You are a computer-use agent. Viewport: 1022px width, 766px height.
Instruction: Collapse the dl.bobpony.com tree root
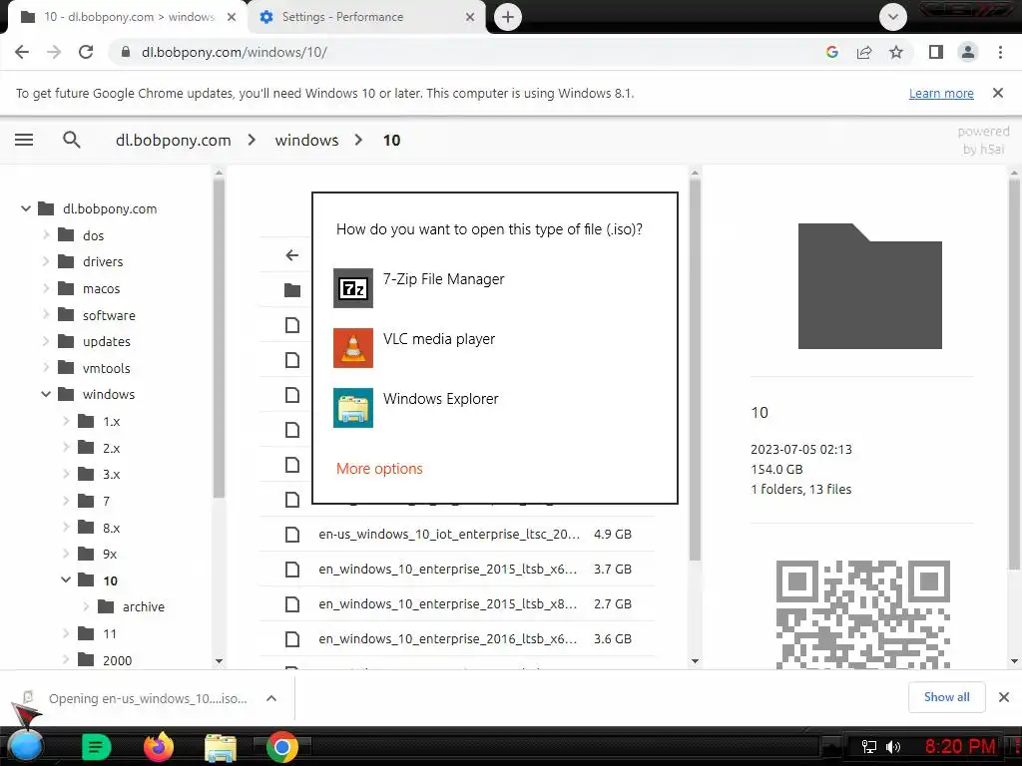[x=26, y=208]
